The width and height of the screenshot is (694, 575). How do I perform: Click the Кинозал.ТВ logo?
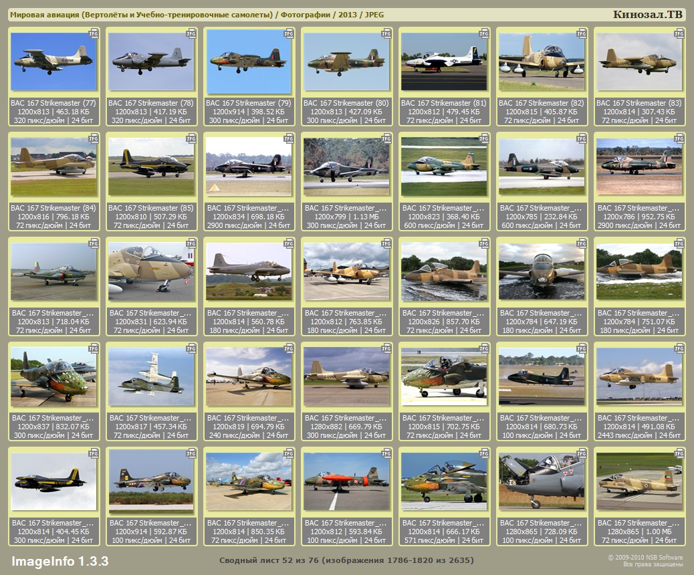(x=647, y=15)
